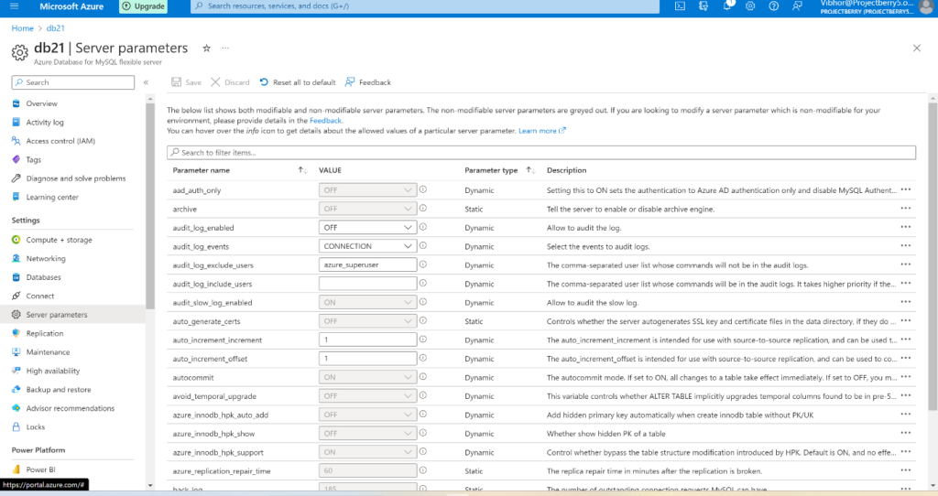Open the help question mark icon
Viewport: 938px width, 496px height.
pyautogui.click(x=773, y=6)
